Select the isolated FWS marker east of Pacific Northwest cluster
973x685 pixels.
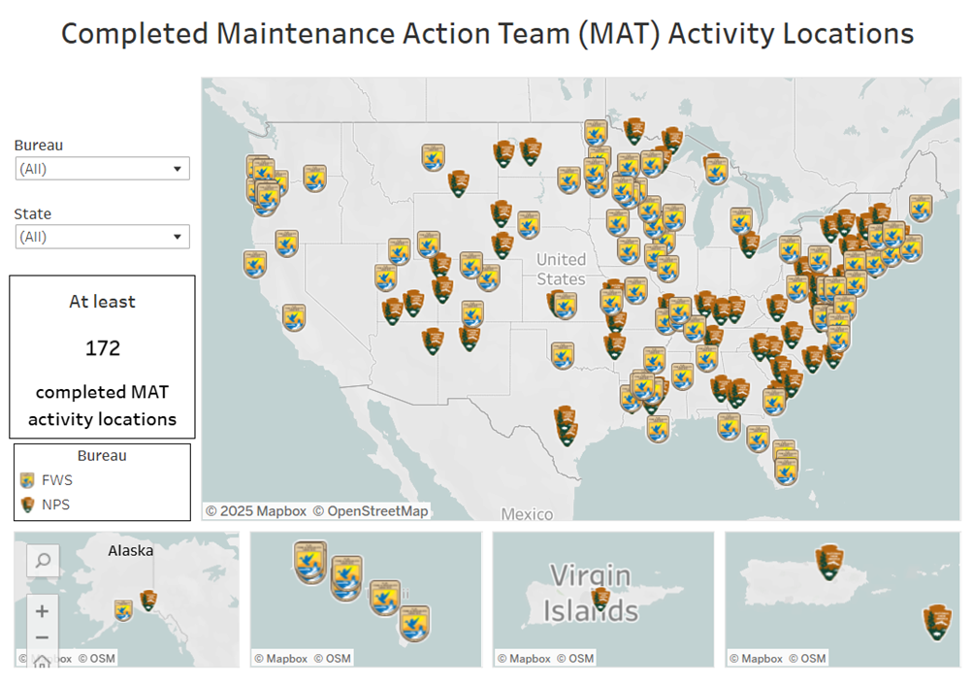point(315,179)
